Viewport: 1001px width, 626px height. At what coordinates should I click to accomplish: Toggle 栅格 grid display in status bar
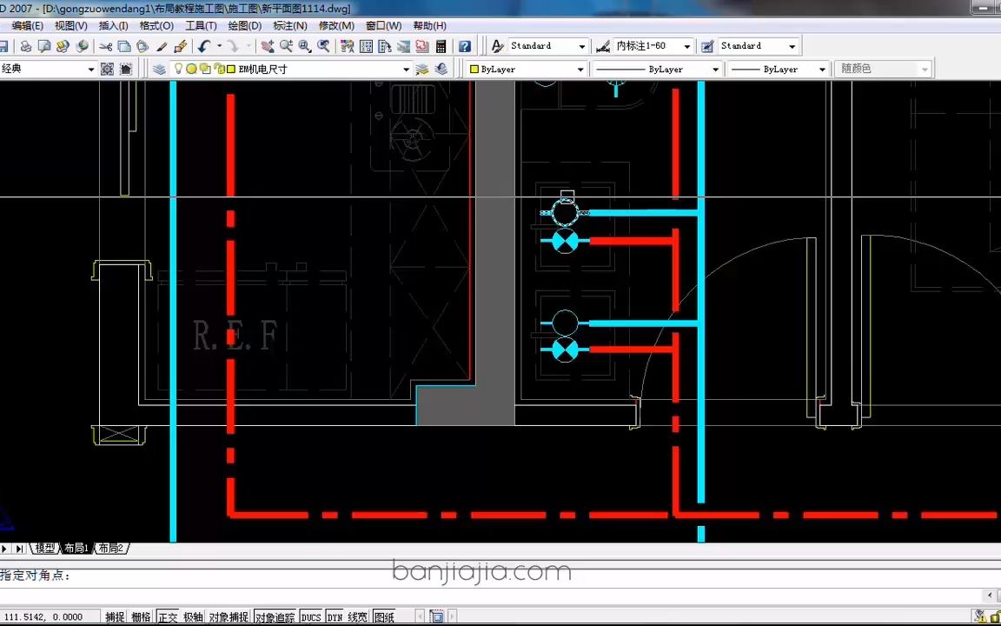pyautogui.click(x=141, y=617)
